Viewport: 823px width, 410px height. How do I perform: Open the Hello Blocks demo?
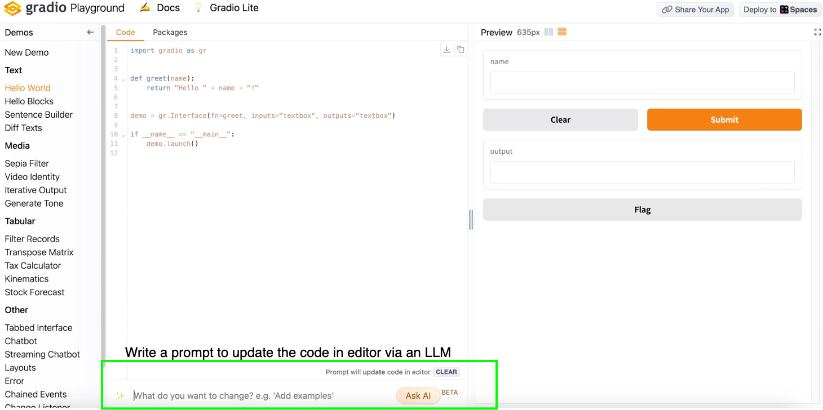tap(29, 101)
